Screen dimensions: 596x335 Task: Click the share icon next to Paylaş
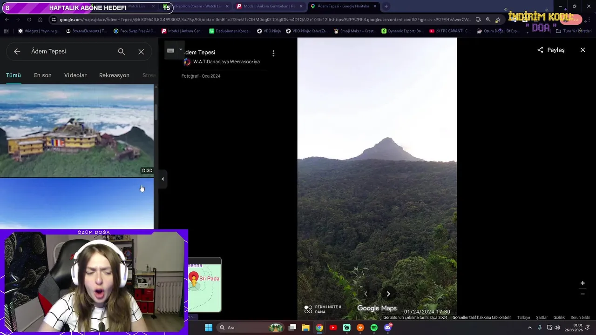[540, 50]
